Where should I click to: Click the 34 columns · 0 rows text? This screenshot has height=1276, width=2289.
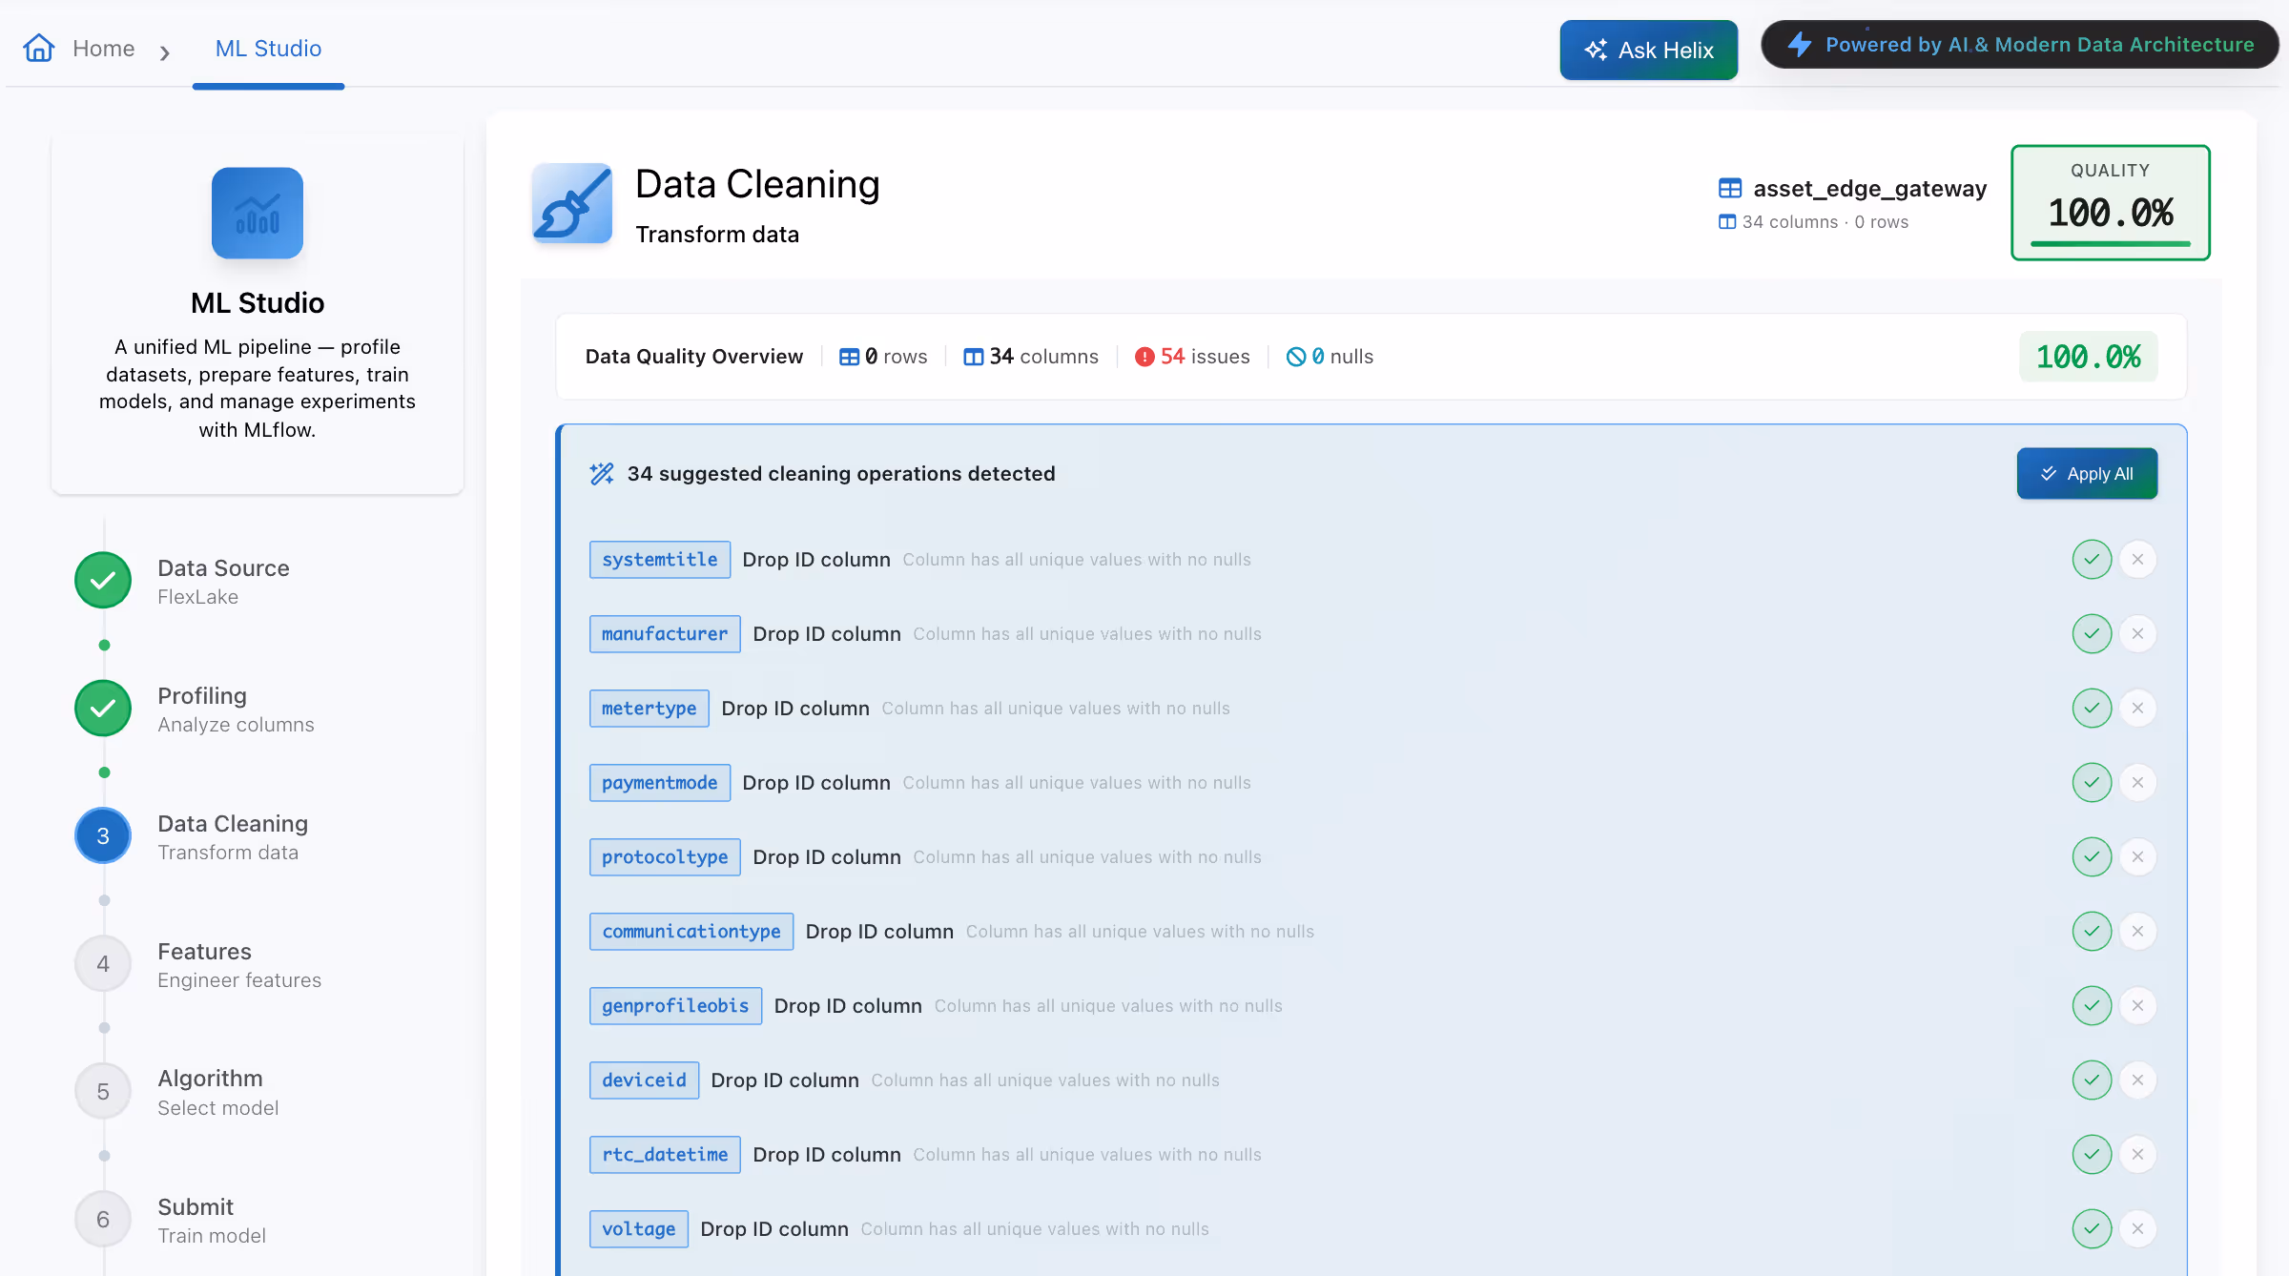click(1825, 222)
